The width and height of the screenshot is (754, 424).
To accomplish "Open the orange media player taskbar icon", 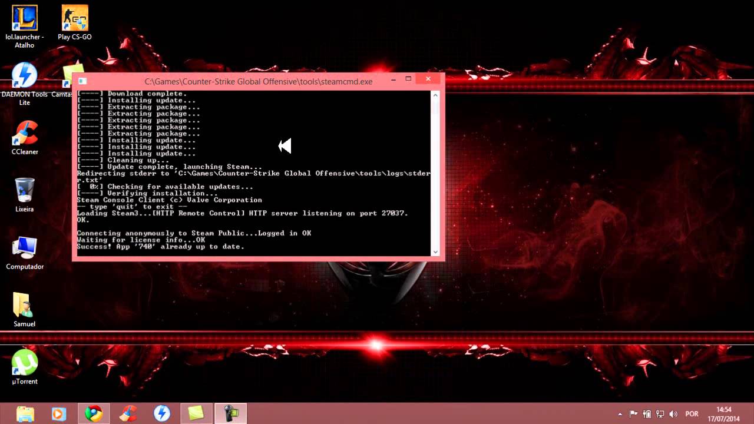I will [59, 413].
